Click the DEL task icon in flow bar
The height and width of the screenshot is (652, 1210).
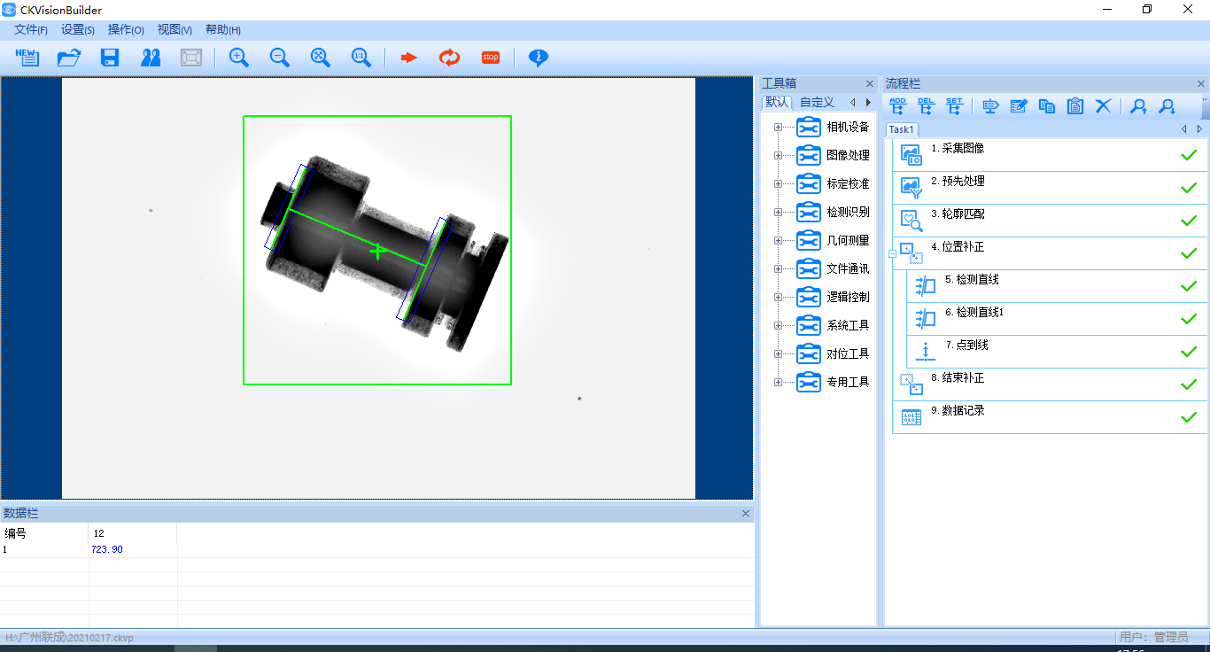[926, 106]
